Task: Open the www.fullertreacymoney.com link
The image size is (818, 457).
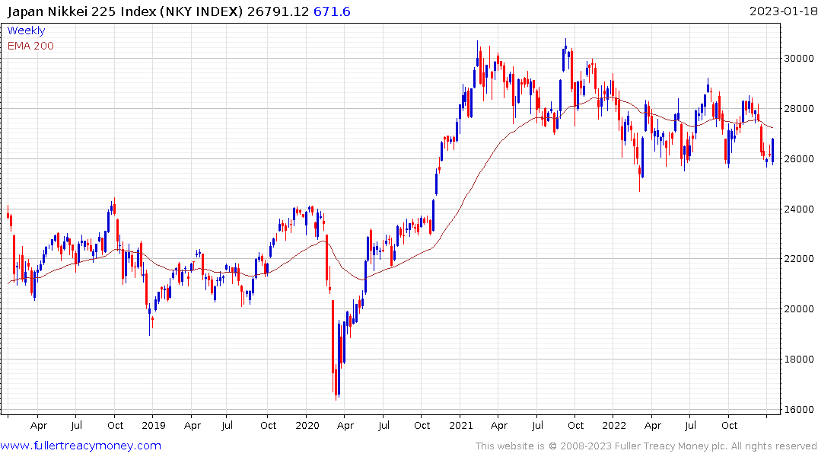Action: click(x=81, y=446)
